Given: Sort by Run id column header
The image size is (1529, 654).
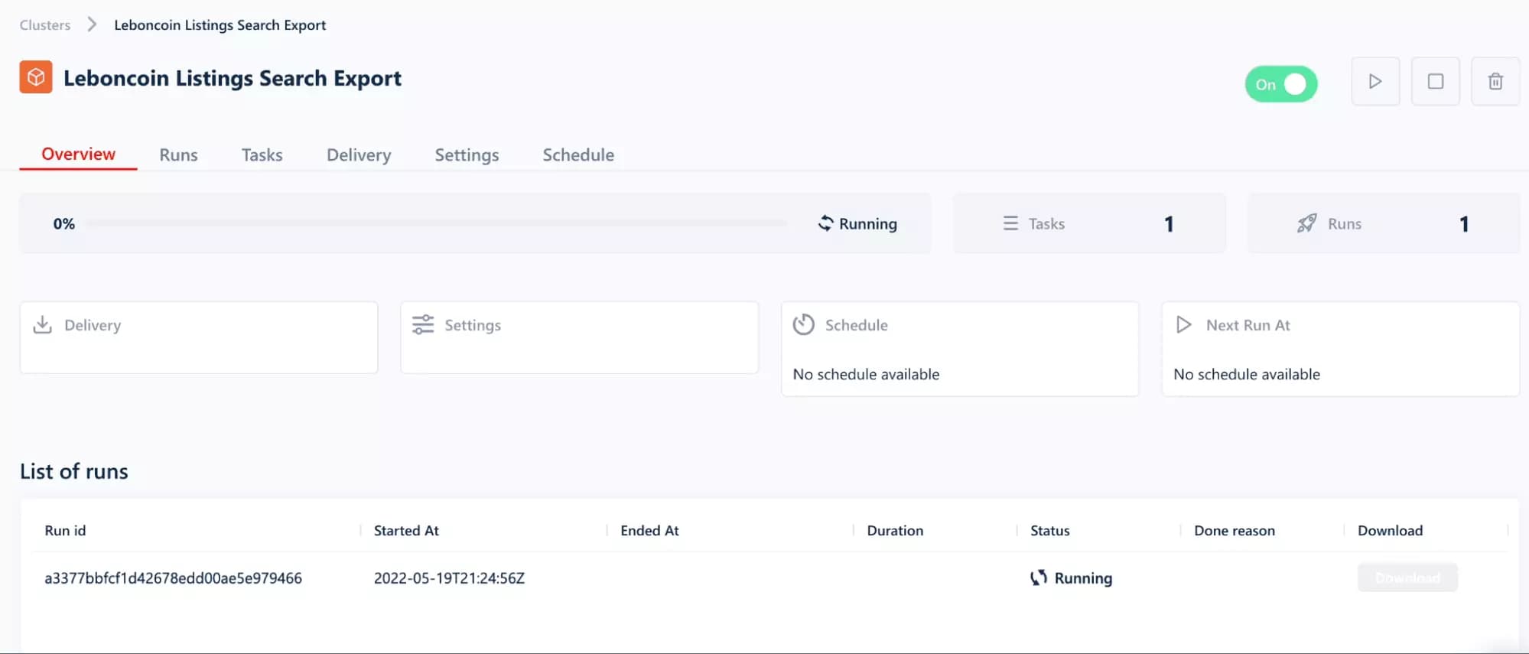Looking at the screenshot, I should pos(65,531).
